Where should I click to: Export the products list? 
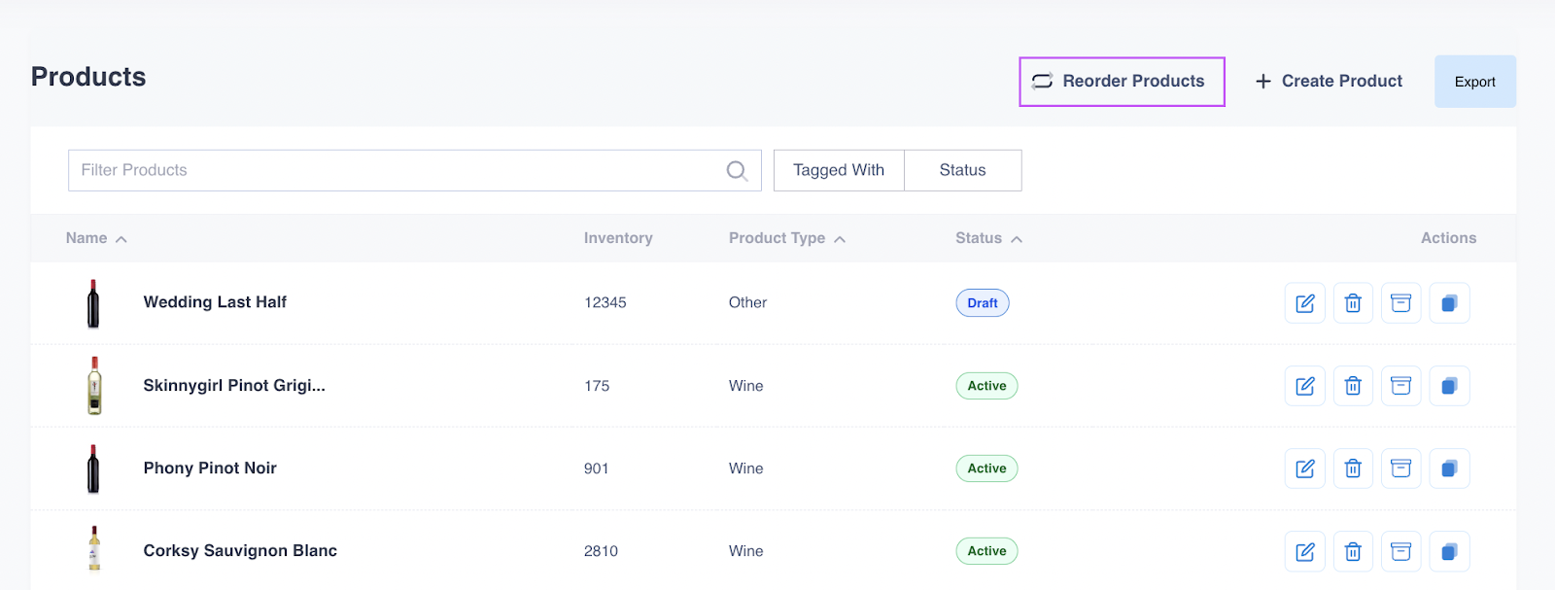point(1474,82)
